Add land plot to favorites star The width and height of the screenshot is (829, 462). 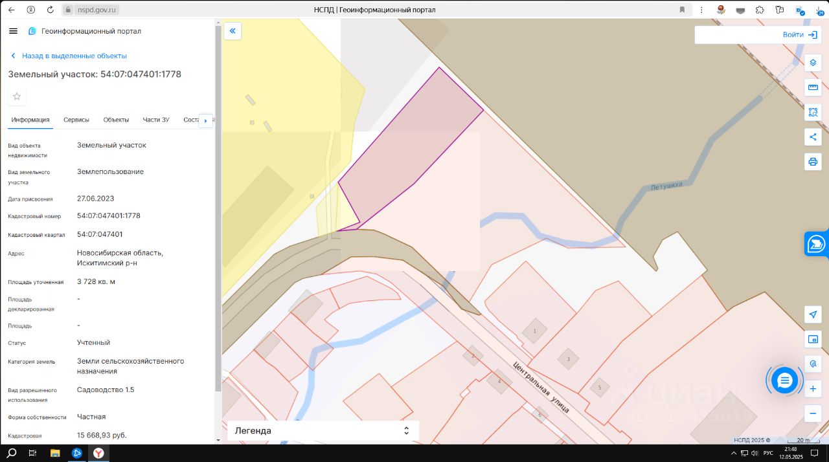coord(17,96)
